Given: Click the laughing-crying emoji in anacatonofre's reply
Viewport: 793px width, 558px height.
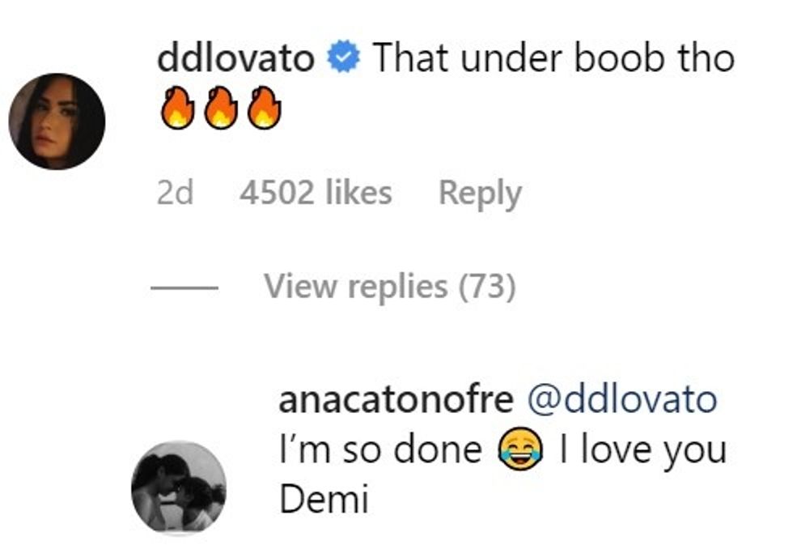Looking at the screenshot, I should pyautogui.click(x=520, y=451).
